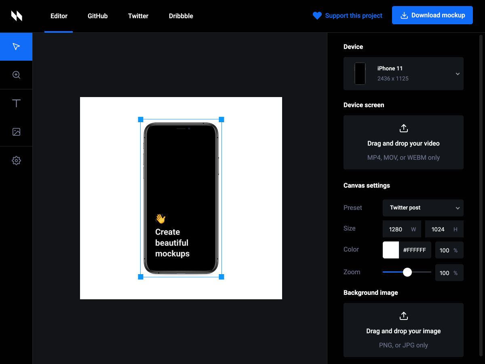485x364 pixels.
Task: Click the Zoom slider handle
Action: [x=407, y=272]
